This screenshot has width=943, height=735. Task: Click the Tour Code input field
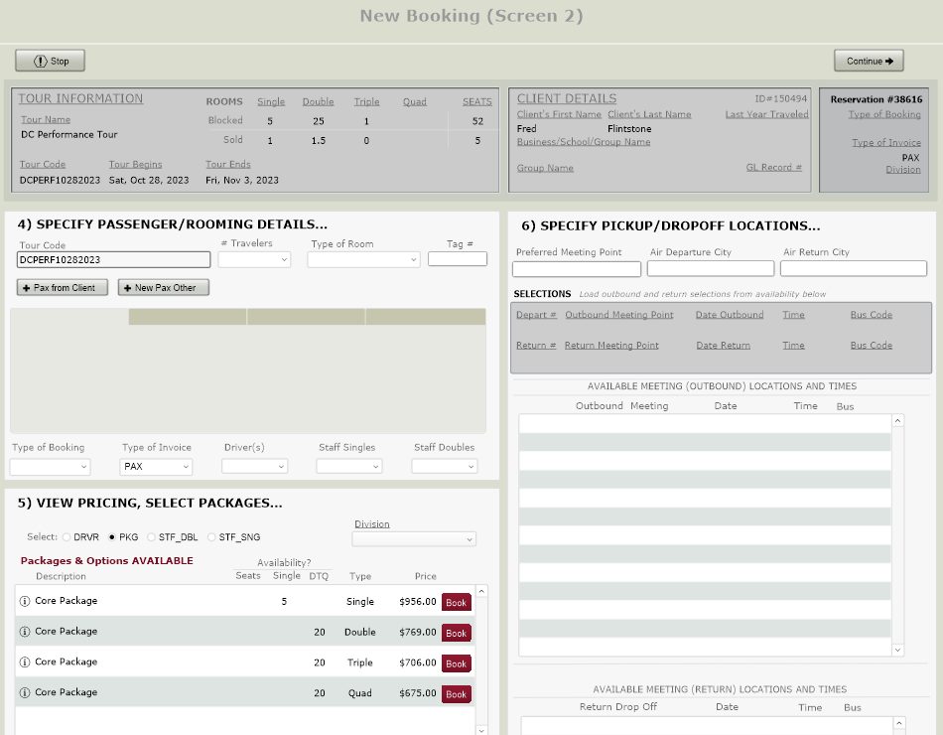click(x=114, y=260)
